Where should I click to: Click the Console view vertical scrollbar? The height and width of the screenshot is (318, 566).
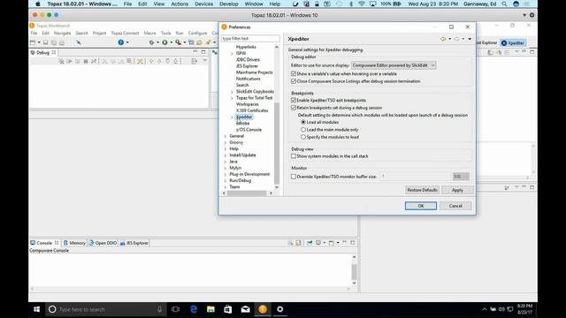[x=354, y=271]
